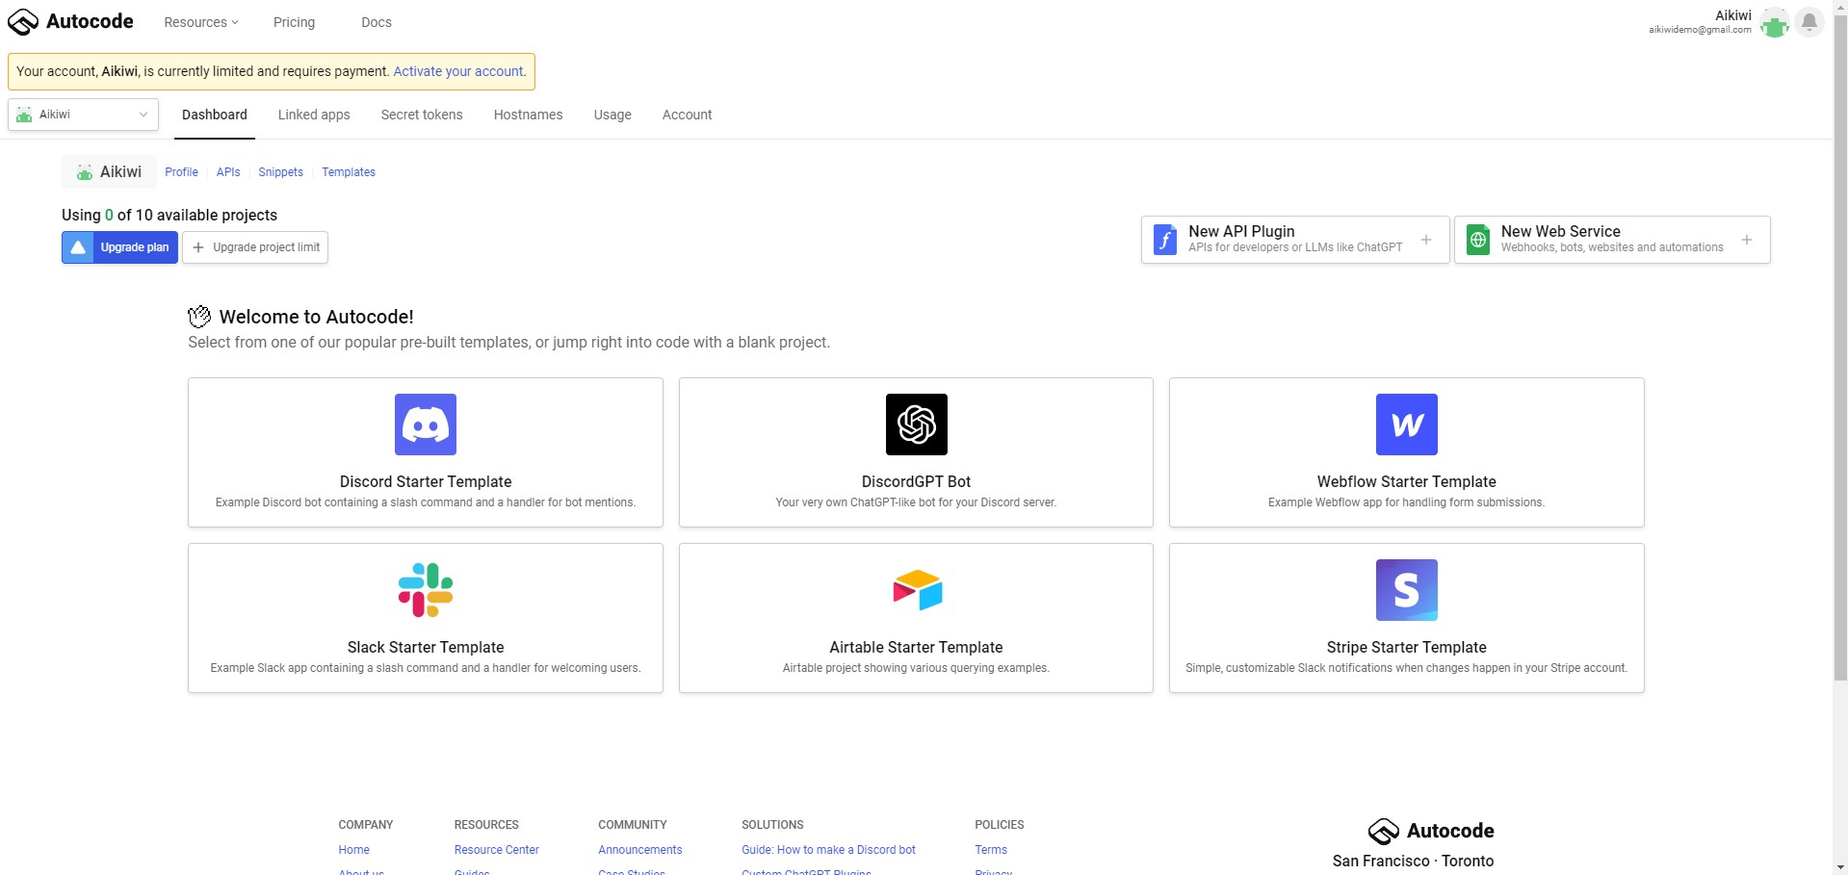The height and width of the screenshot is (875, 1848).
Task: Expand the Resources menu in header
Action: [x=201, y=22]
